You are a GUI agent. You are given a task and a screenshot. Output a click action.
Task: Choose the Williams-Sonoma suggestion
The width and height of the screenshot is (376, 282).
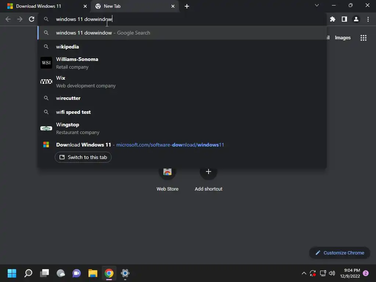(x=182, y=63)
